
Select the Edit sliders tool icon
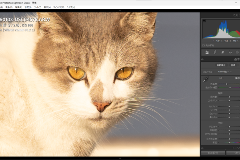pos(207,52)
